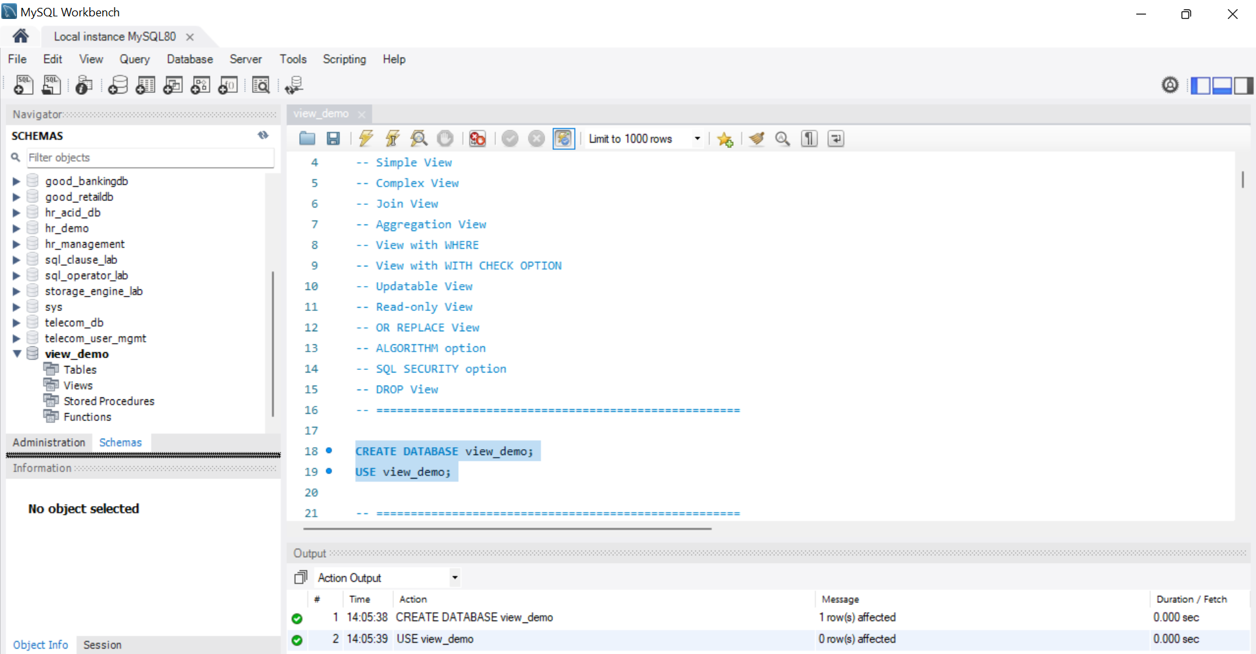
Task: Create new function toolbar icon
Action: [x=228, y=85]
